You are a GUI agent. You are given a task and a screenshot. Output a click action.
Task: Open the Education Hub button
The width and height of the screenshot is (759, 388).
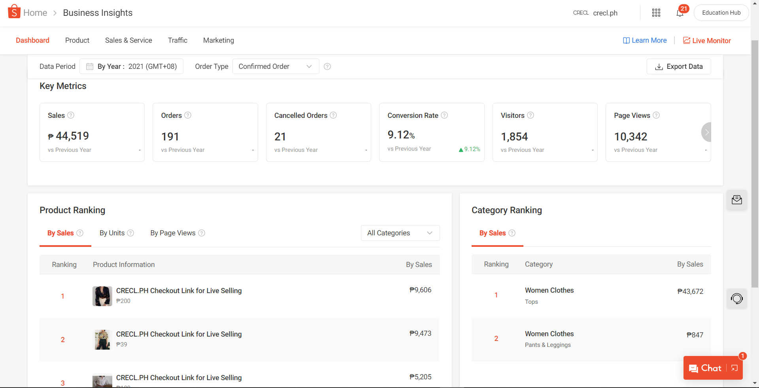click(721, 13)
